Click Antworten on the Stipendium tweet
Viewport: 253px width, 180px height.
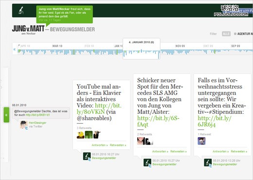click(220, 151)
